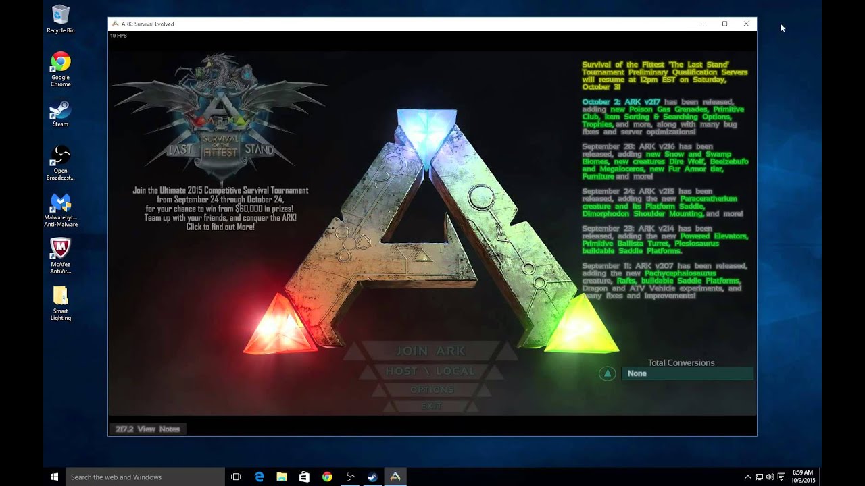865x486 pixels.
Task: Click the 'September 23: ARK v214' news entry
Action: coord(666,240)
